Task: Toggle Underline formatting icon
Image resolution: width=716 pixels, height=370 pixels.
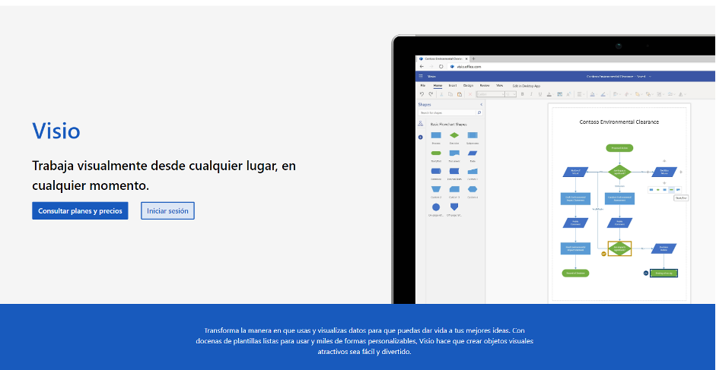Action: point(540,94)
